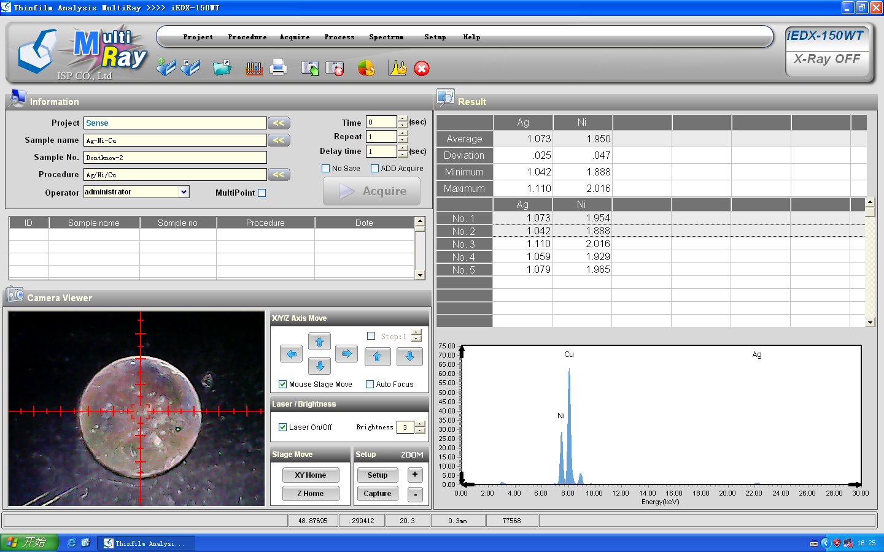The height and width of the screenshot is (552, 884).
Task: Open the Spectrum menu
Action: click(x=386, y=37)
